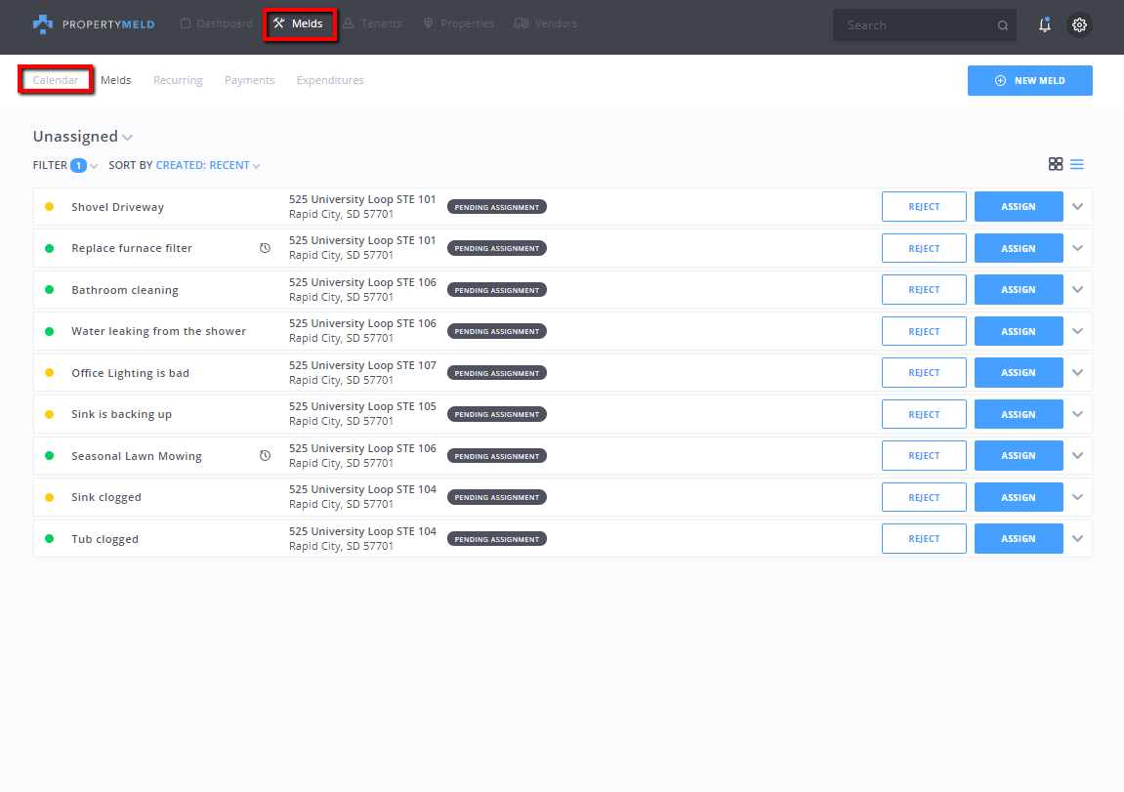Open the notifications bell
This screenshot has height=792, width=1124.
coord(1045,25)
